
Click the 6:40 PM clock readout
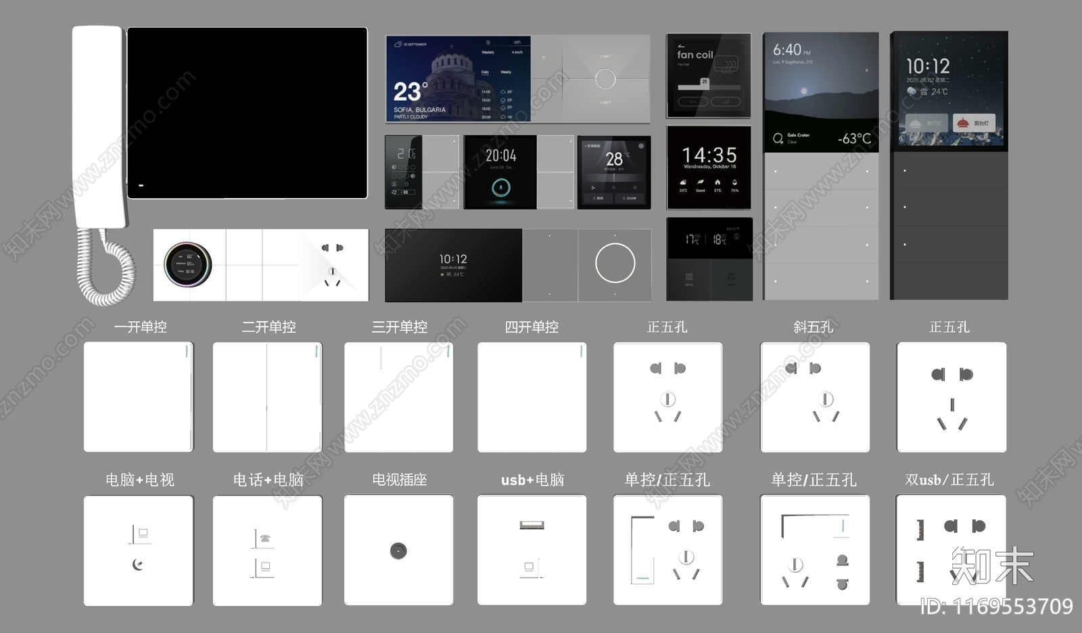(791, 50)
